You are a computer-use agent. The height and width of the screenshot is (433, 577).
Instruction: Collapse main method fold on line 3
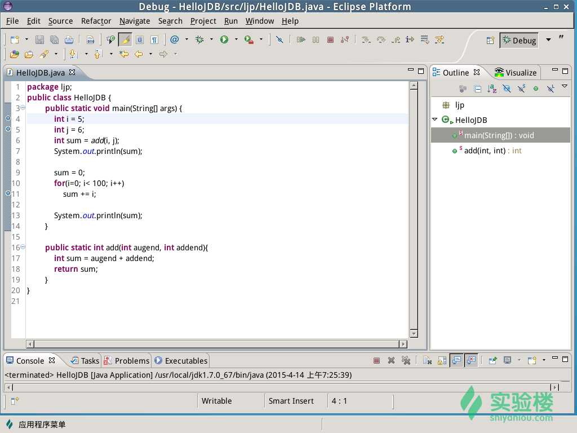click(x=23, y=108)
